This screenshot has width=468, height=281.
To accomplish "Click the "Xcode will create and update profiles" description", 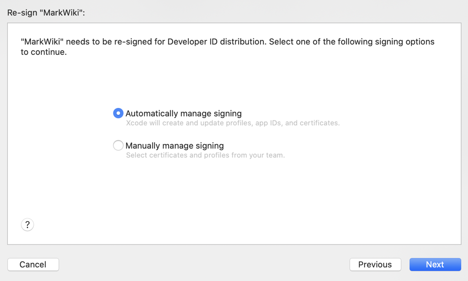I will (x=197, y=123).
